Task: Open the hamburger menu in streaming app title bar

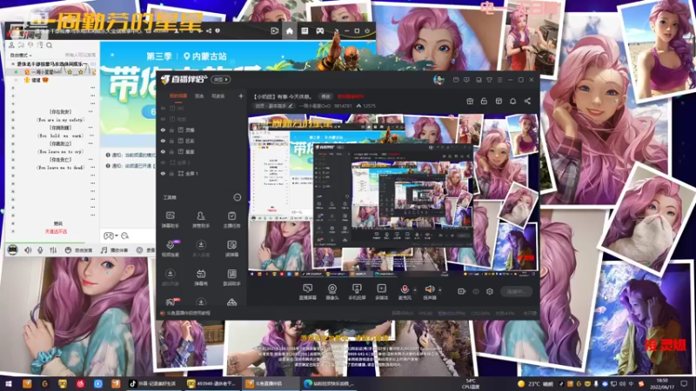Action: 499,80
